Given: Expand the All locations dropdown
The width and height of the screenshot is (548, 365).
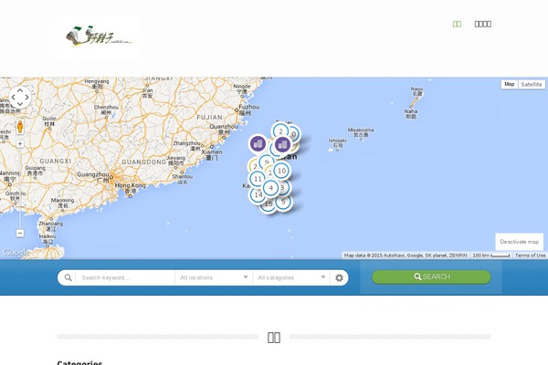Looking at the screenshot, I should 214,277.
